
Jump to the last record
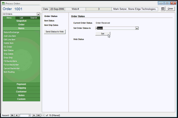click(38, 115)
